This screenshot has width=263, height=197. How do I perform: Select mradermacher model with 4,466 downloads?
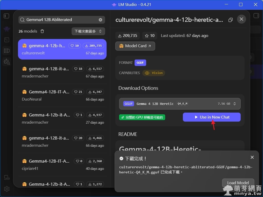62,142
